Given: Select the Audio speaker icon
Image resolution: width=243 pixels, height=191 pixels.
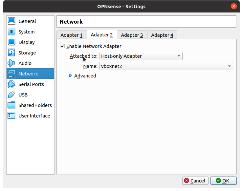Looking at the screenshot, I should click(11, 63).
